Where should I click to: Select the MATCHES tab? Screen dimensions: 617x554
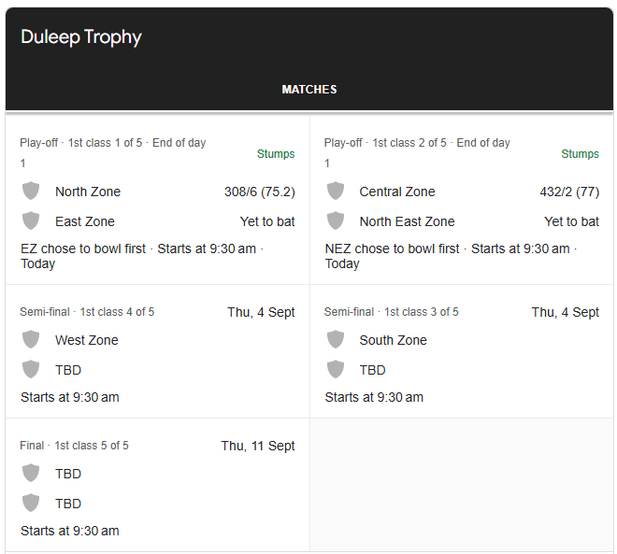coord(309,90)
